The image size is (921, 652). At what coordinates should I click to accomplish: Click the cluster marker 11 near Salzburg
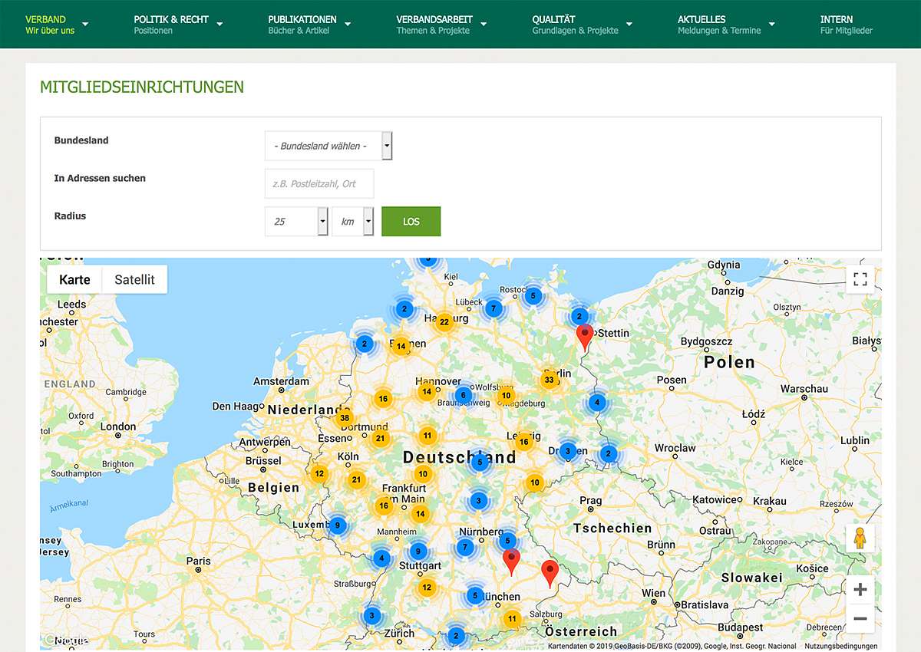(512, 619)
